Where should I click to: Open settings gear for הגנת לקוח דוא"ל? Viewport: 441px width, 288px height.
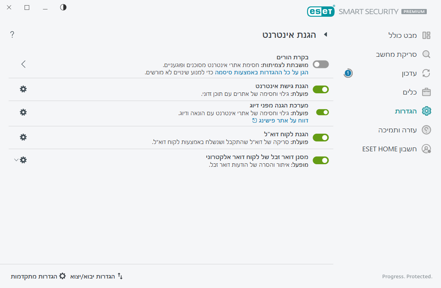23,138
